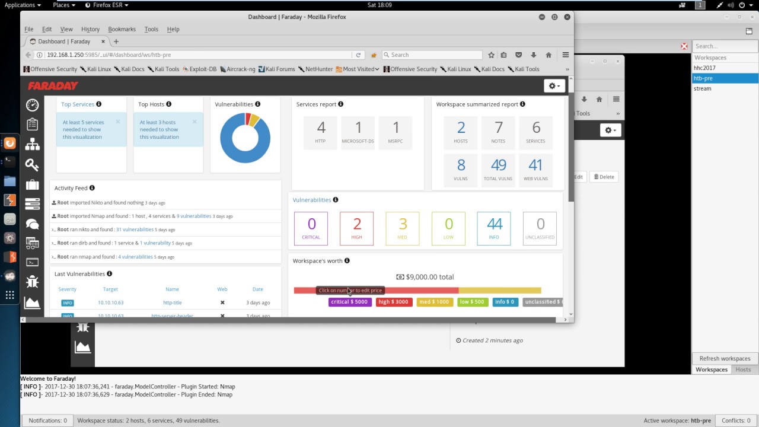Open the gear settings dropdown in Faraday header
The width and height of the screenshot is (759, 427).
point(554,86)
